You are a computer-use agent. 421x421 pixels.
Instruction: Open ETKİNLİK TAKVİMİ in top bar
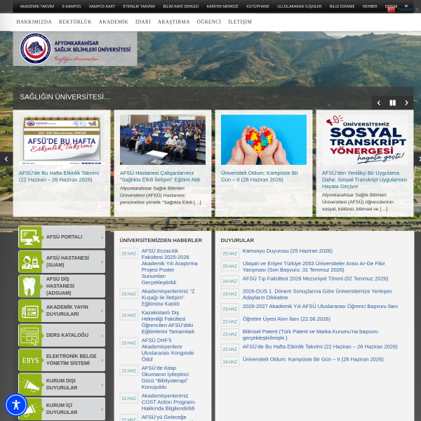[x=139, y=6]
